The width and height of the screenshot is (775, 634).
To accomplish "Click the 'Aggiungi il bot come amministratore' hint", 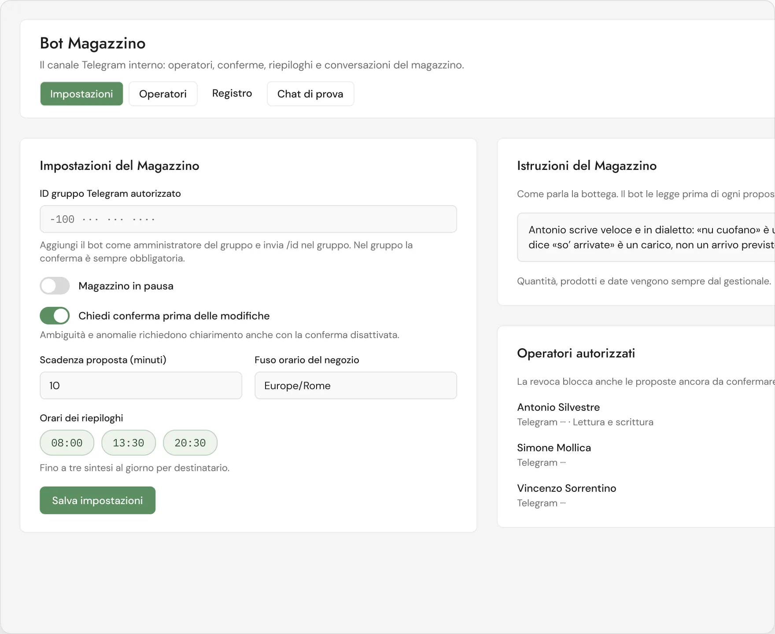I will pos(226,251).
